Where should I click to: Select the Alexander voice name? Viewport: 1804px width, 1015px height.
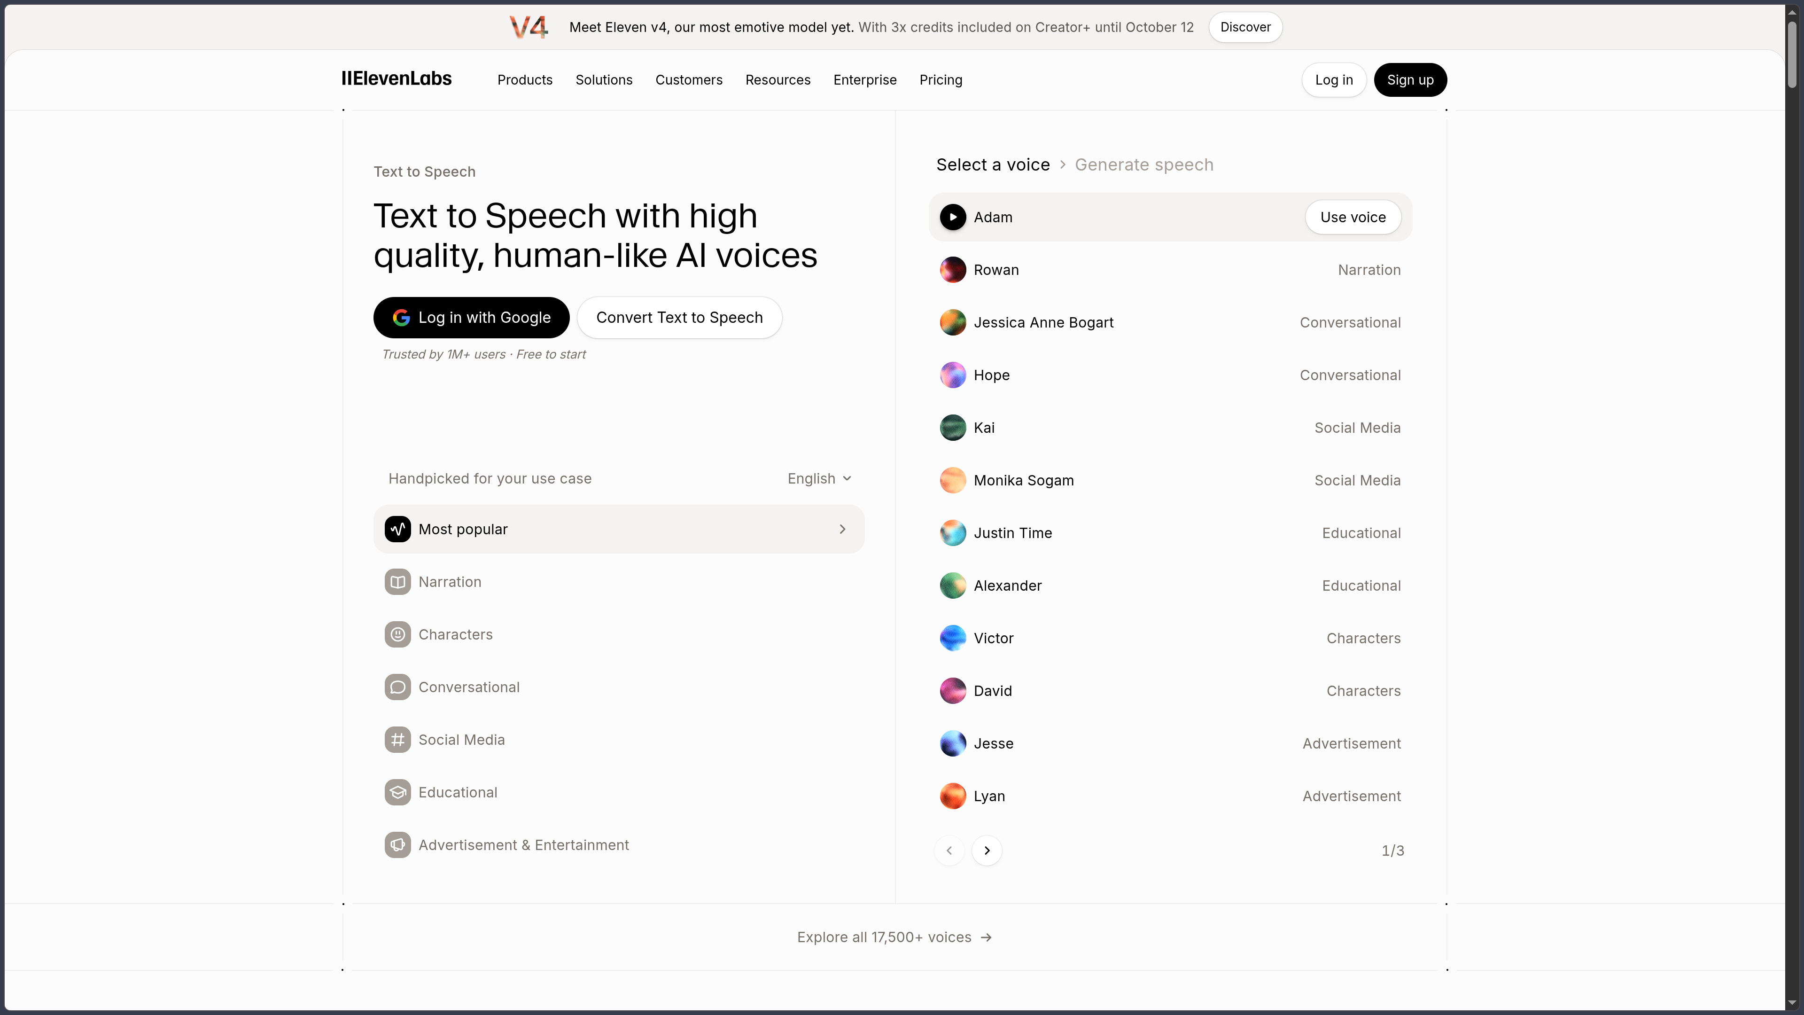[1007, 585]
